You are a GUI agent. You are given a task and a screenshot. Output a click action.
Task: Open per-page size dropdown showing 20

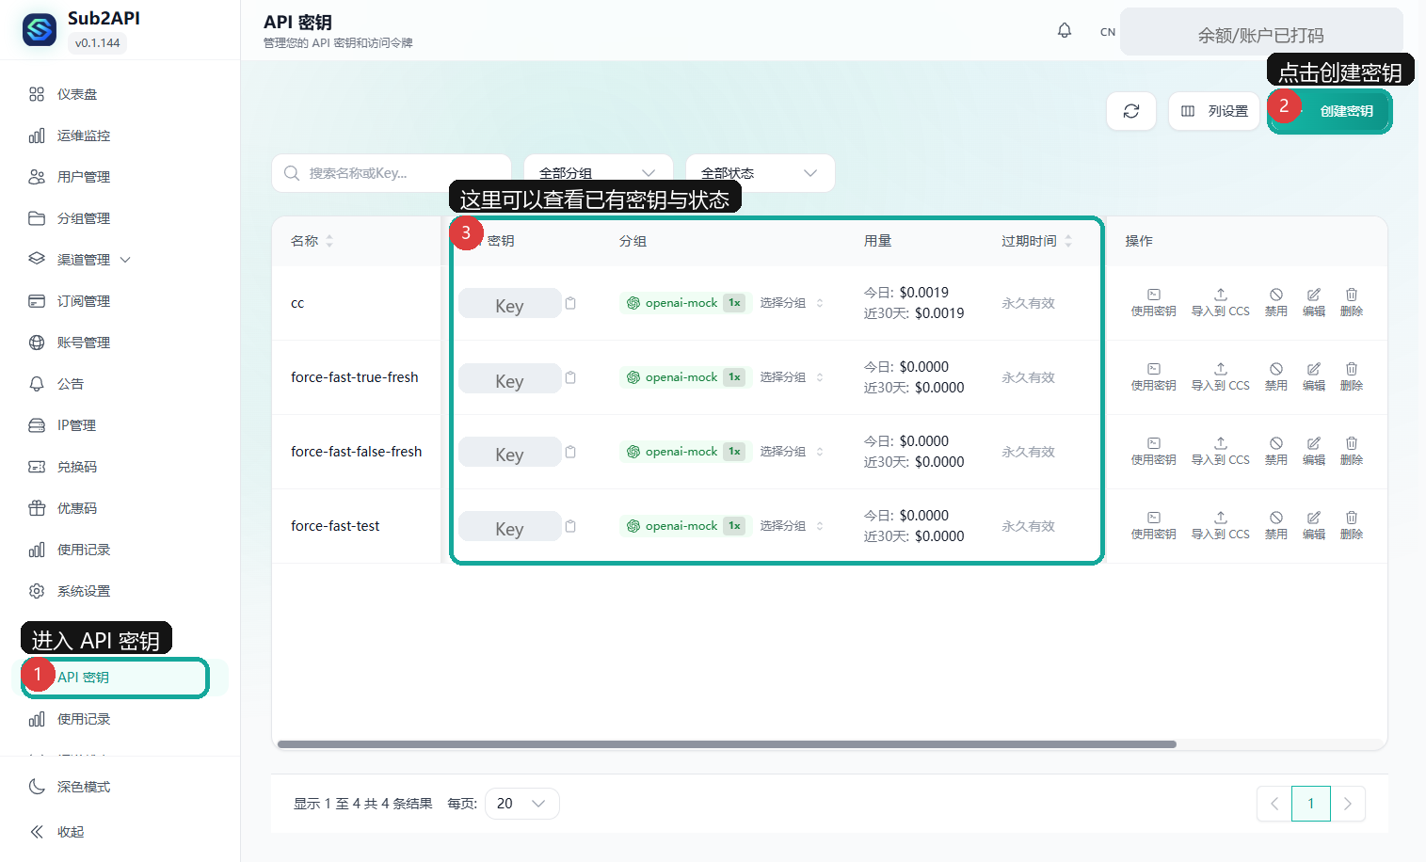pyautogui.click(x=522, y=804)
